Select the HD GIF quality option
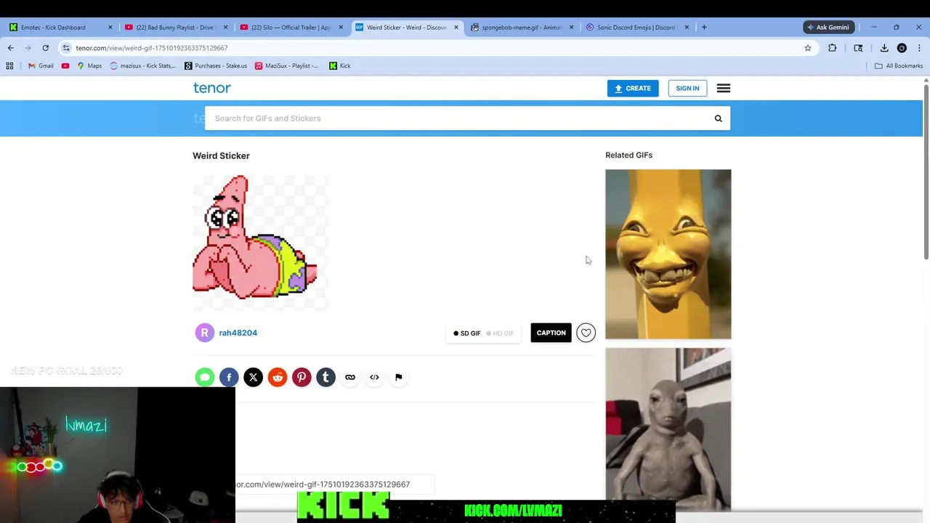 (x=500, y=333)
